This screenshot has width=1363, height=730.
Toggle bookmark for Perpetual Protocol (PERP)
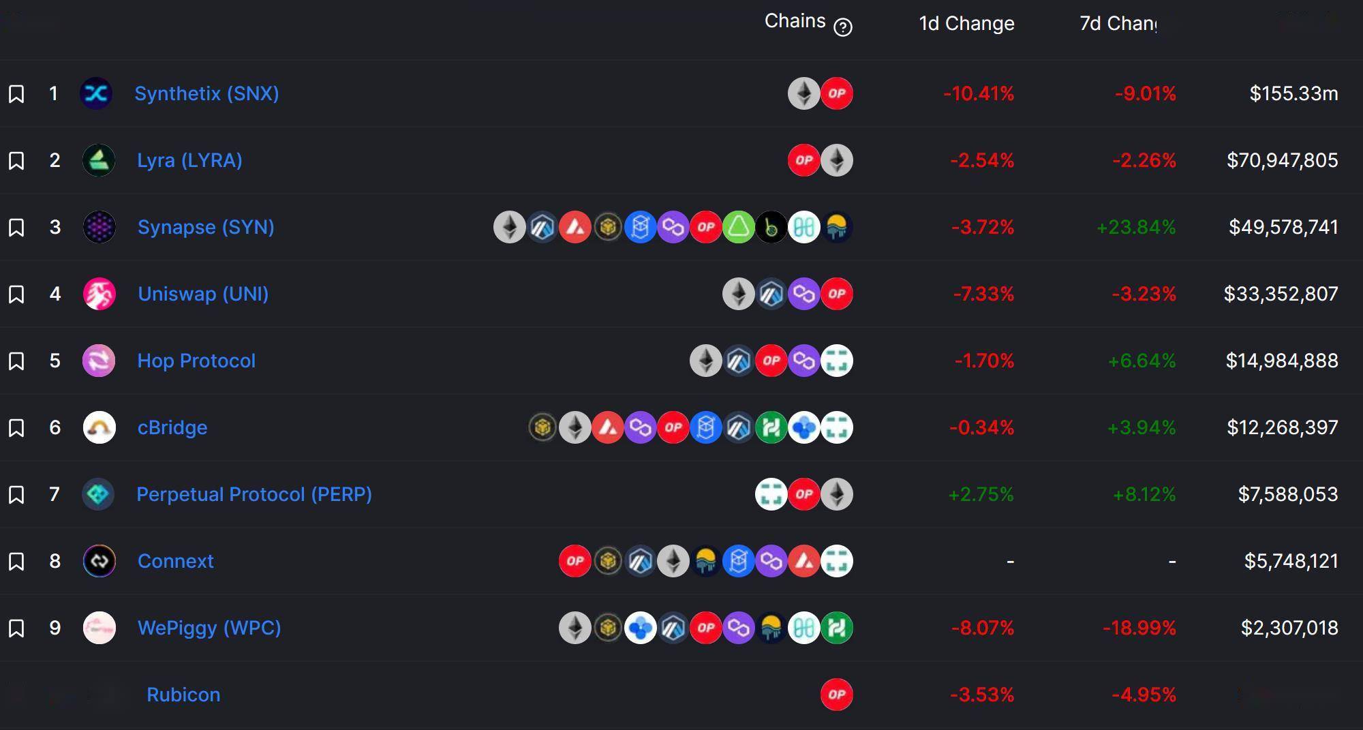16,494
